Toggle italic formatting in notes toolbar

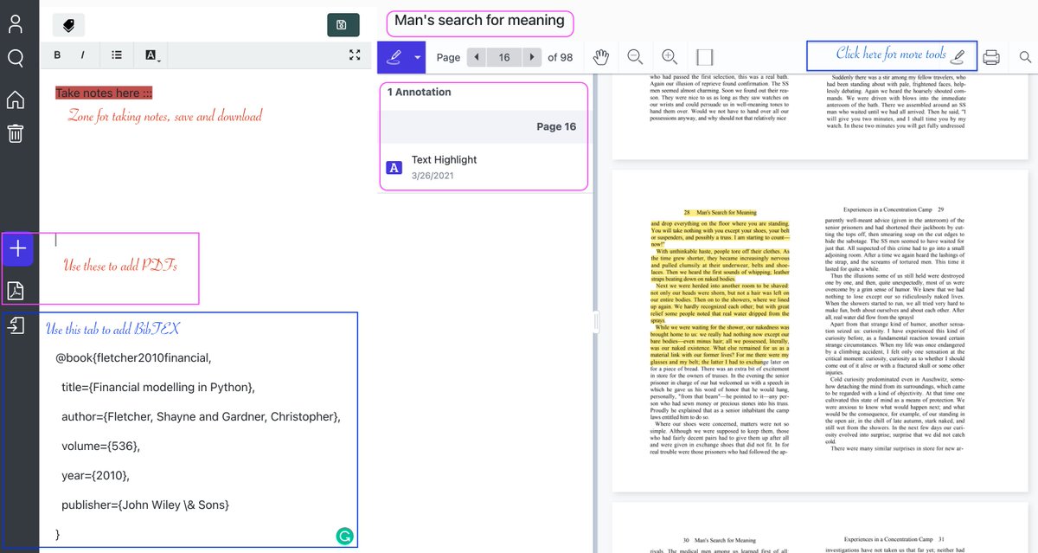coord(83,55)
